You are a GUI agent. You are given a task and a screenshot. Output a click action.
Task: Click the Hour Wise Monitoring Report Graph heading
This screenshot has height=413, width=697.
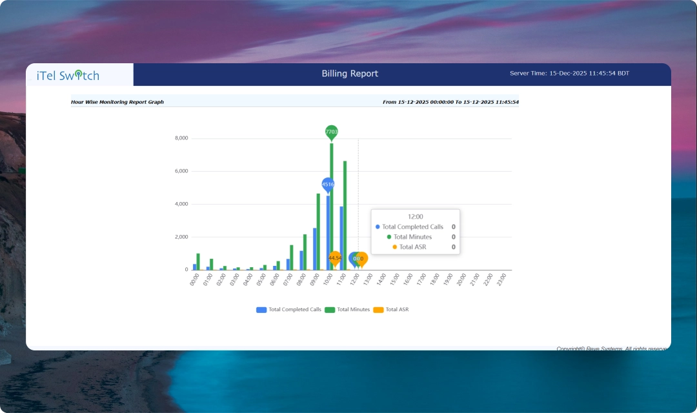click(117, 102)
